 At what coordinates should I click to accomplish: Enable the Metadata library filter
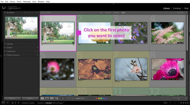coord(116,13)
